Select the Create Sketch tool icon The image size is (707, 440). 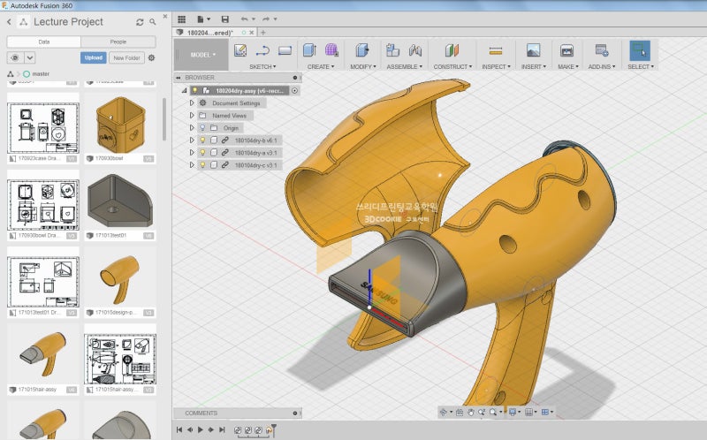[x=240, y=50]
